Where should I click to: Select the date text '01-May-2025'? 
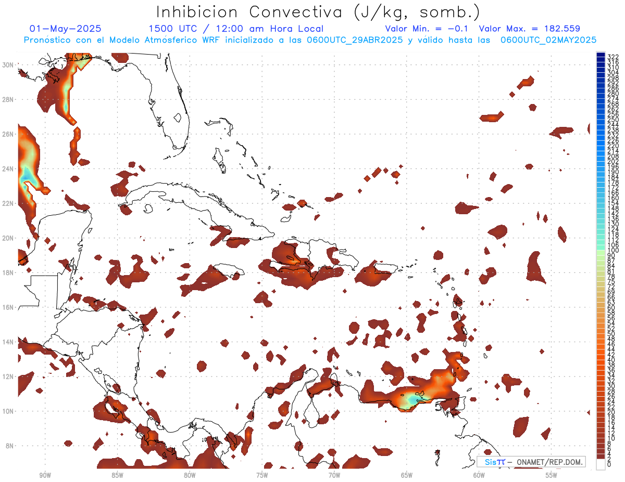click(65, 29)
